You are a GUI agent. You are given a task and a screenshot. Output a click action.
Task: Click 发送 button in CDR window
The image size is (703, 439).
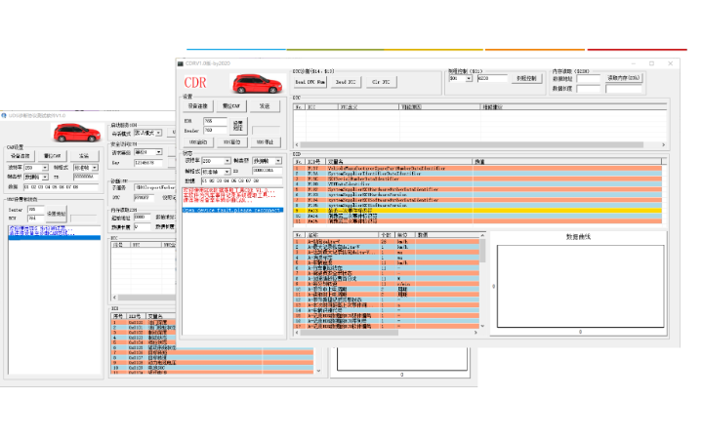pyautogui.click(x=265, y=106)
